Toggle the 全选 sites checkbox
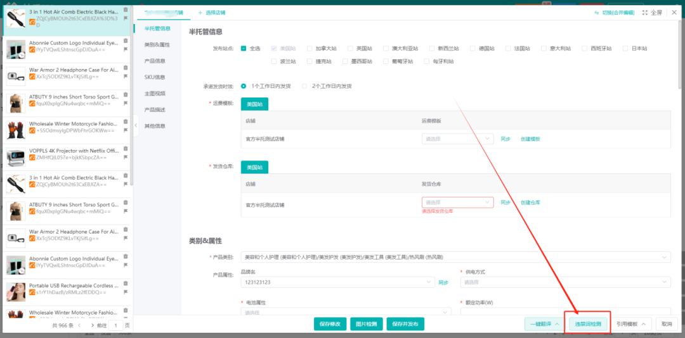Viewport: 685px width, 338px height. pos(244,48)
